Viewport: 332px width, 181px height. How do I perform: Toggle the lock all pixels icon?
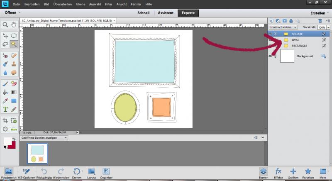pyautogui.click(x=291, y=20)
